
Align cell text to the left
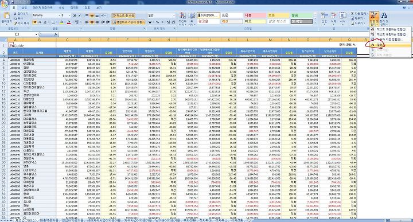[x=87, y=22]
